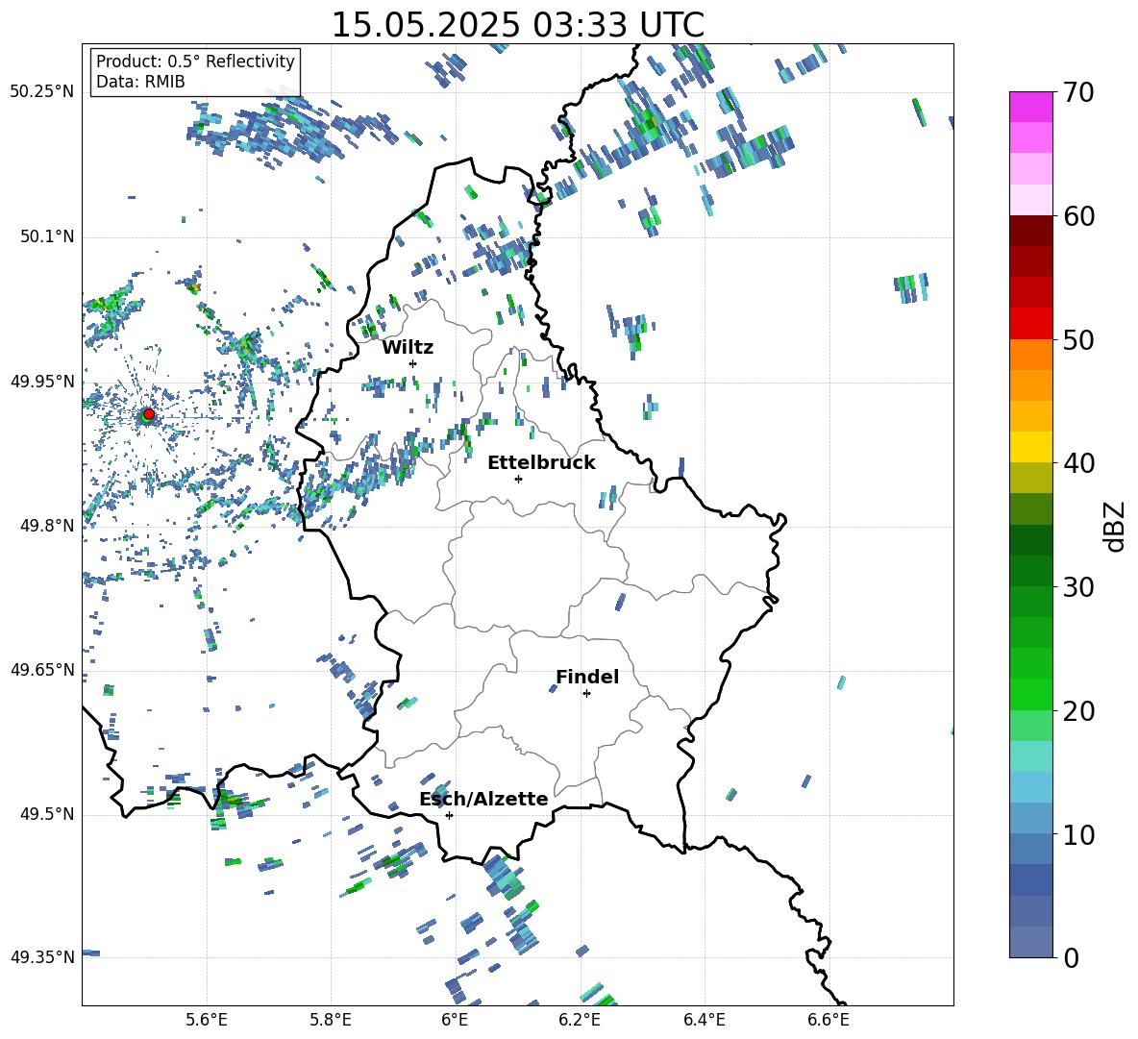Click the 49.5°N latitude label
This screenshot has width=1138, height=1039.
pos(47,815)
